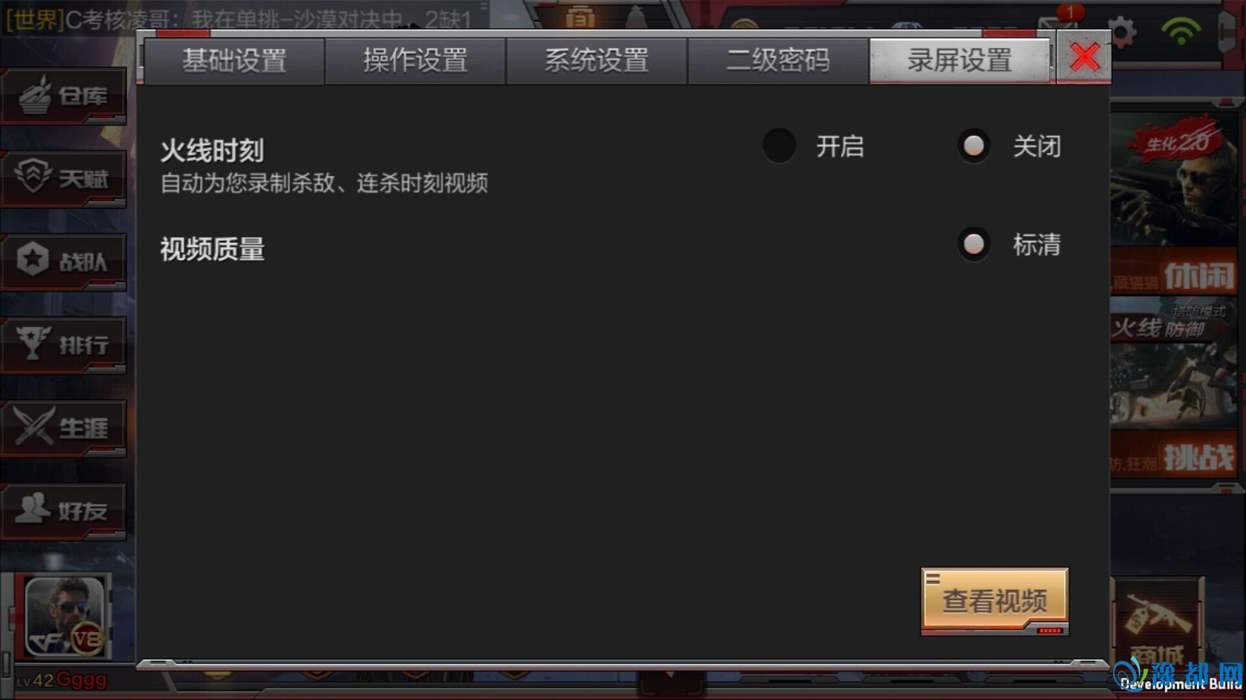Close the settings dialog with red X
The width and height of the screenshot is (1246, 700).
tap(1084, 57)
